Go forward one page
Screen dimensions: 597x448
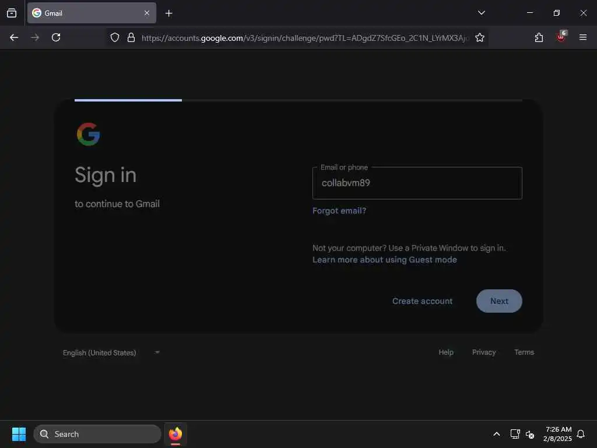point(35,37)
